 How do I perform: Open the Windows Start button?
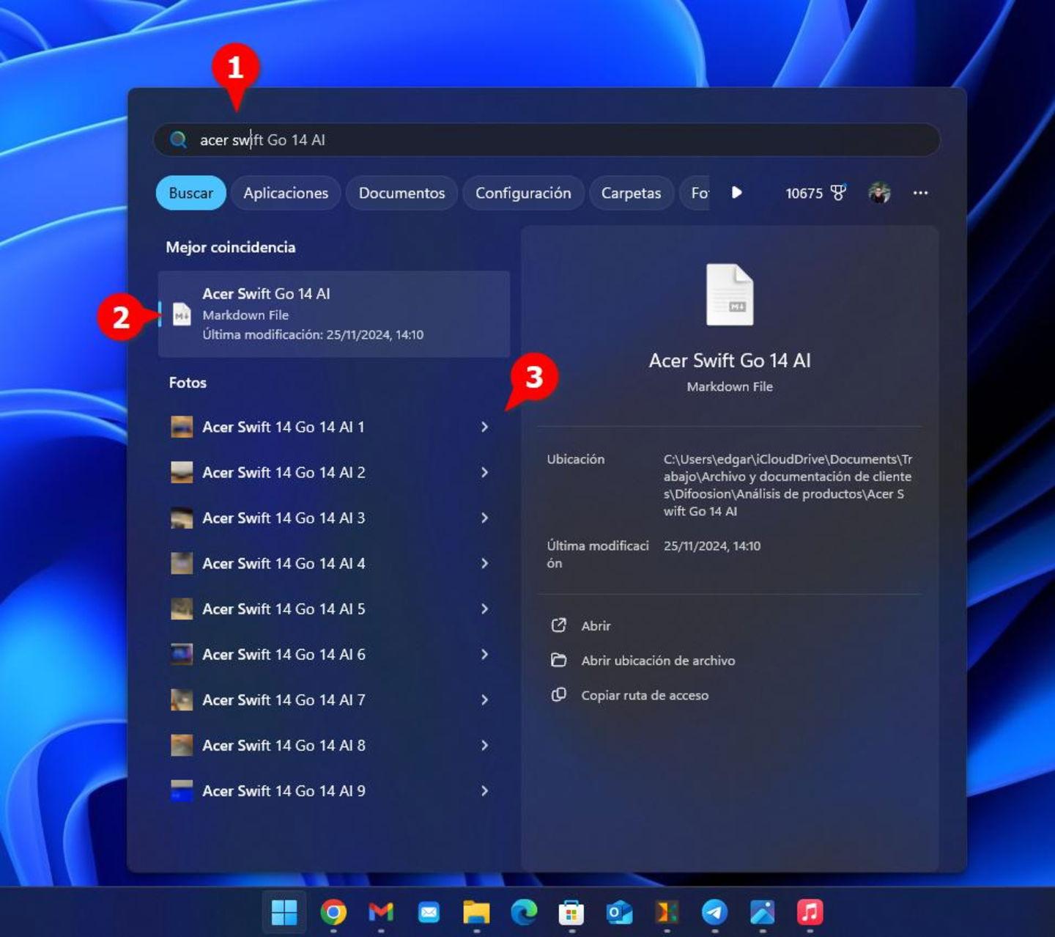click(284, 912)
